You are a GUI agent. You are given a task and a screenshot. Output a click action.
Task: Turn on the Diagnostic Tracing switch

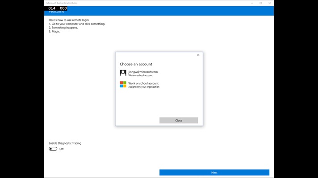(53, 149)
